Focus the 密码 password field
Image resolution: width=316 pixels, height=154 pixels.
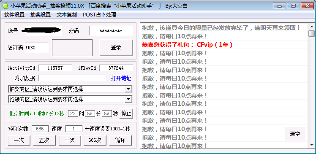pyautogui.click(x=111, y=31)
